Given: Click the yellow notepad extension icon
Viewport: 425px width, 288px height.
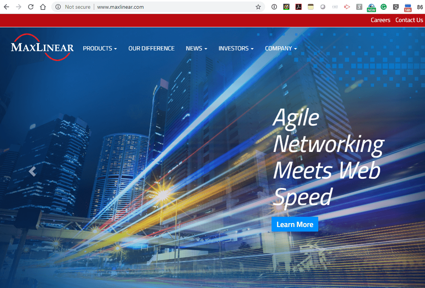Looking at the screenshot, I should pos(311,7).
